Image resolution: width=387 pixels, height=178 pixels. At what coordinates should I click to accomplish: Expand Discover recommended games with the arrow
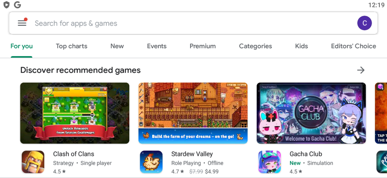(x=361, y=70)
